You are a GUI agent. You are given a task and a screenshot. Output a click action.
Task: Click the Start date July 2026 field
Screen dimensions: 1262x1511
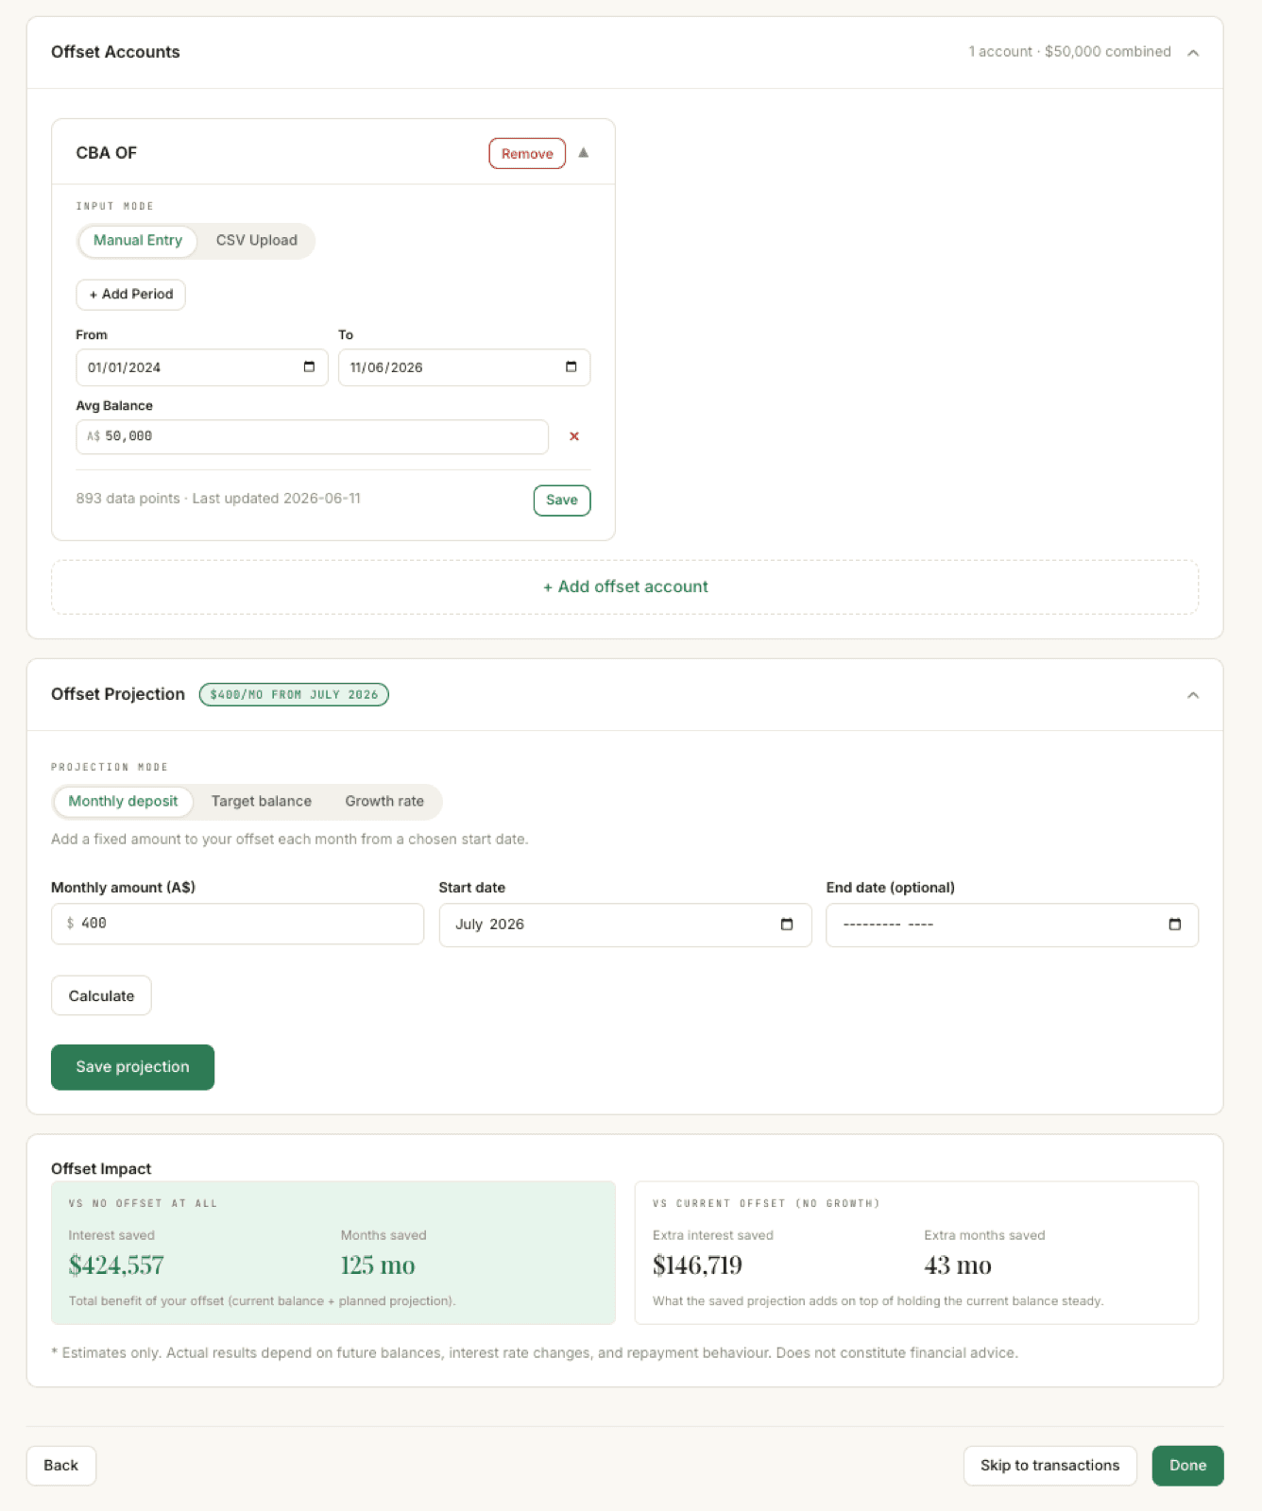(x=625, y=925)
